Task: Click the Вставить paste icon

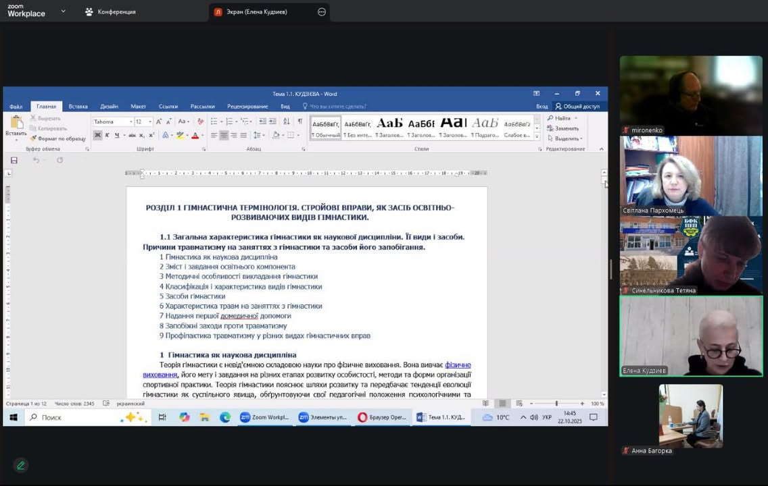Action: [16, 124]
